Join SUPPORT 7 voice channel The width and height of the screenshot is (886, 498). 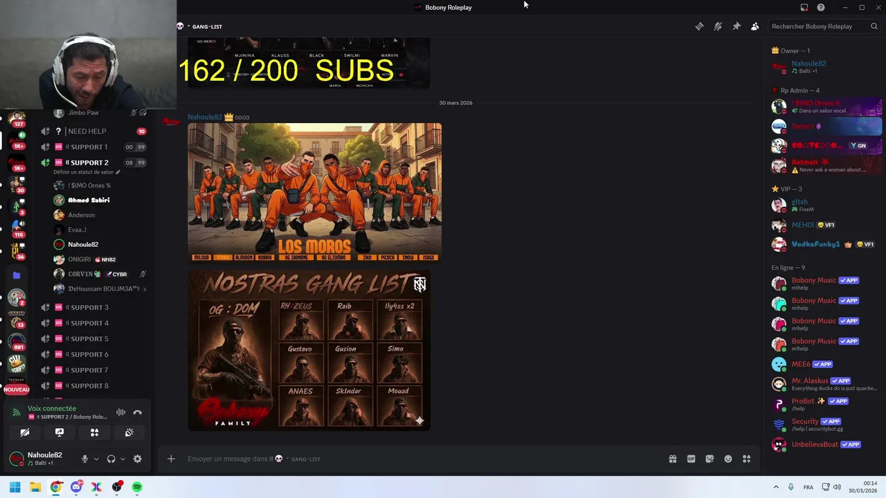click(93, 370)
